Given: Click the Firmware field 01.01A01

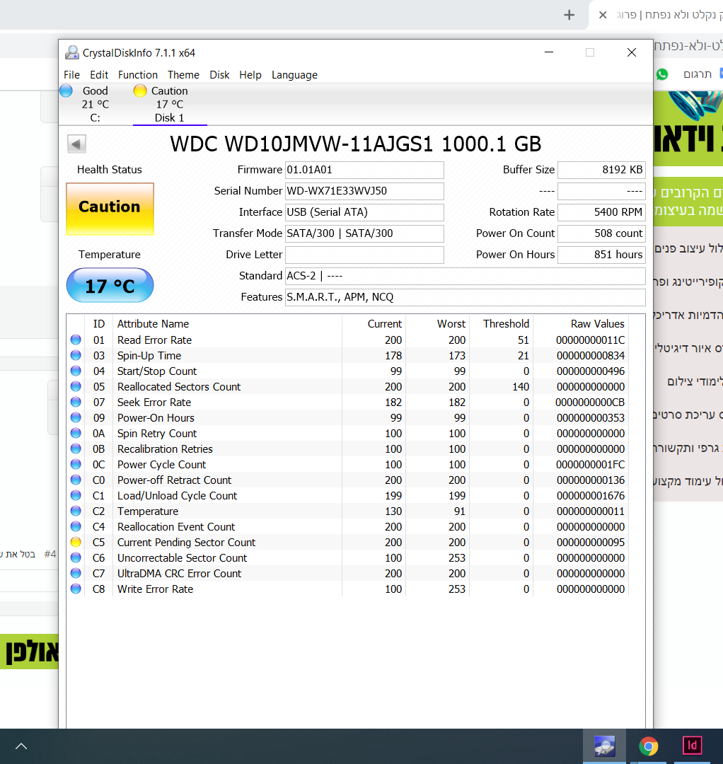Looking at the screenshot, I should [364, 170].
